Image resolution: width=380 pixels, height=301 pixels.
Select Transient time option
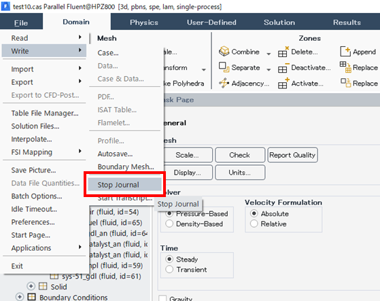click(x=169, y=269)
